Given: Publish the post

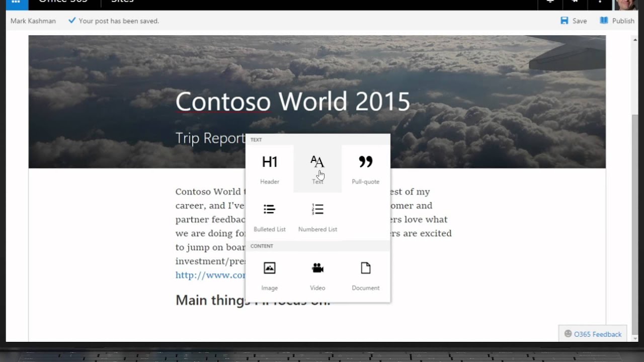Looking at the screenshot, I should pos(617,21).
